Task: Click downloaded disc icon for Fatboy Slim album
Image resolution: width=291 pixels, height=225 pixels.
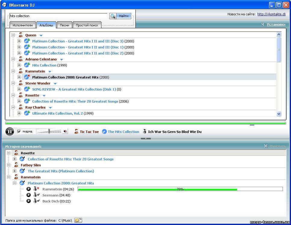Action: point(22,171)
